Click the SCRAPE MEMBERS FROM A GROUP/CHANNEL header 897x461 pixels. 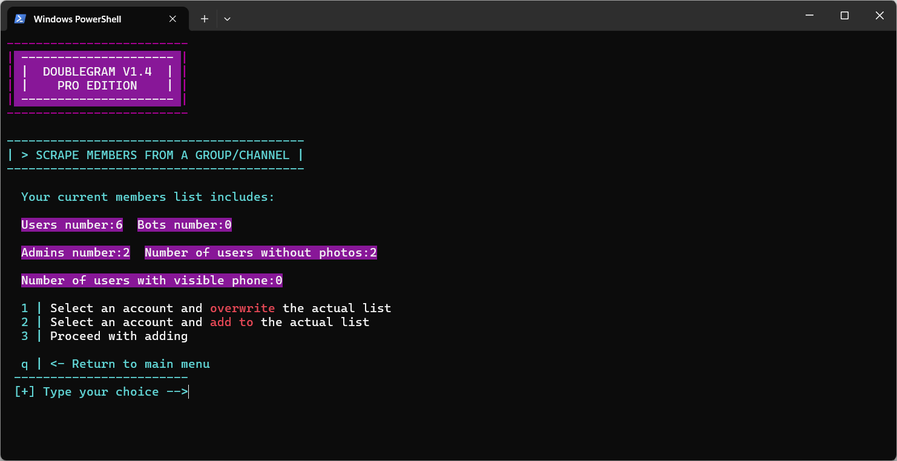[155, 155]
